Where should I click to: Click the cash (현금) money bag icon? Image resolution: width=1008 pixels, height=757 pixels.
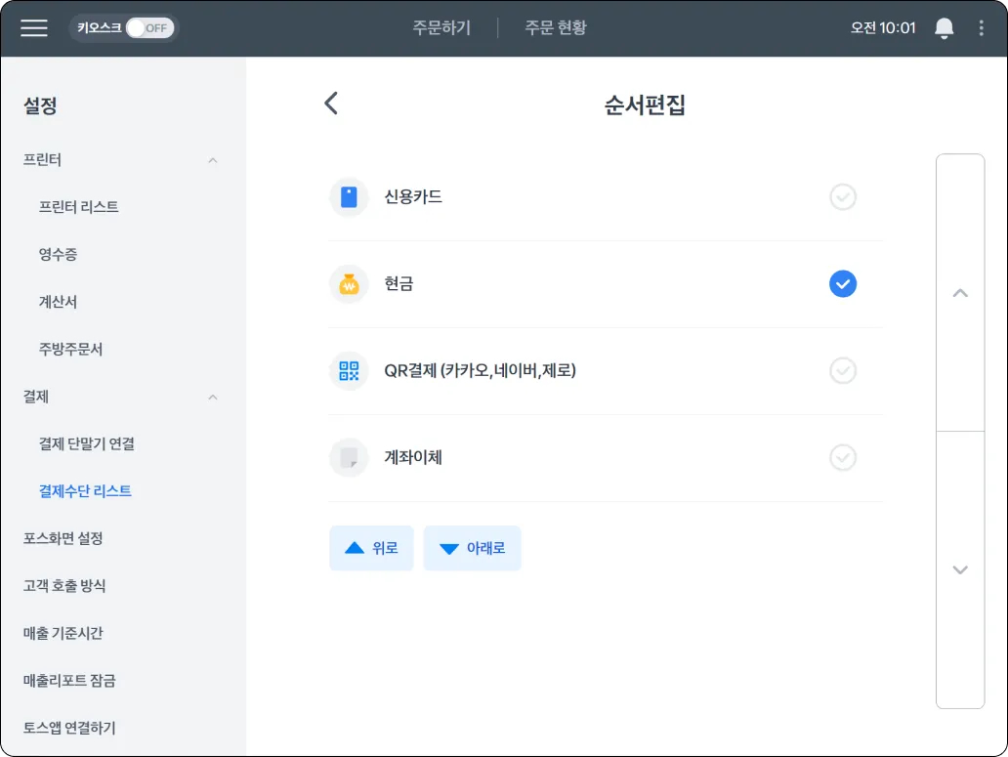coord(349,284)
